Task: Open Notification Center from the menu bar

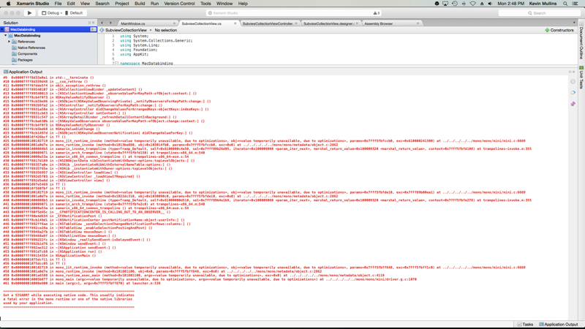Action: (x=575, y=4)
